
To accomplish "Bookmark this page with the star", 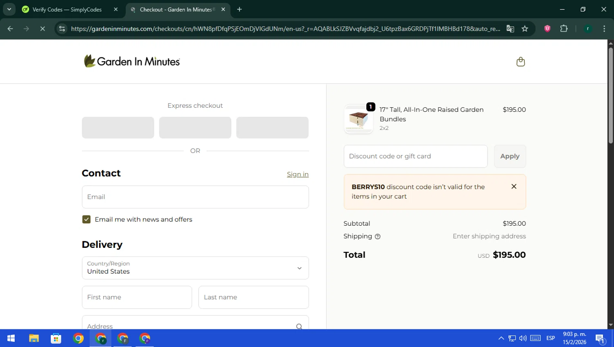I will pyautogui.click(x=525, y=29).
